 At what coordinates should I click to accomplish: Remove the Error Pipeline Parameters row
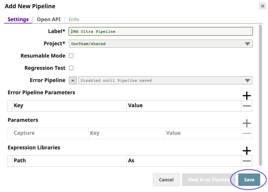coord(247,106)
